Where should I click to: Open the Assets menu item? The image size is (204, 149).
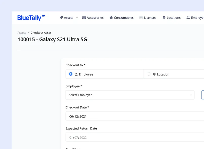pyautogui.click(x=69, y=18)
